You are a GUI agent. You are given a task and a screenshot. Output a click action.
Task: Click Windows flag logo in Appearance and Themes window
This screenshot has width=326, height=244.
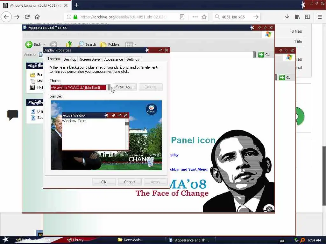(x=268, y=34)
